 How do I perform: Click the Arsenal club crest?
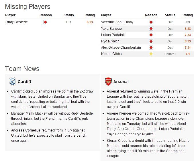coord(108,82)
